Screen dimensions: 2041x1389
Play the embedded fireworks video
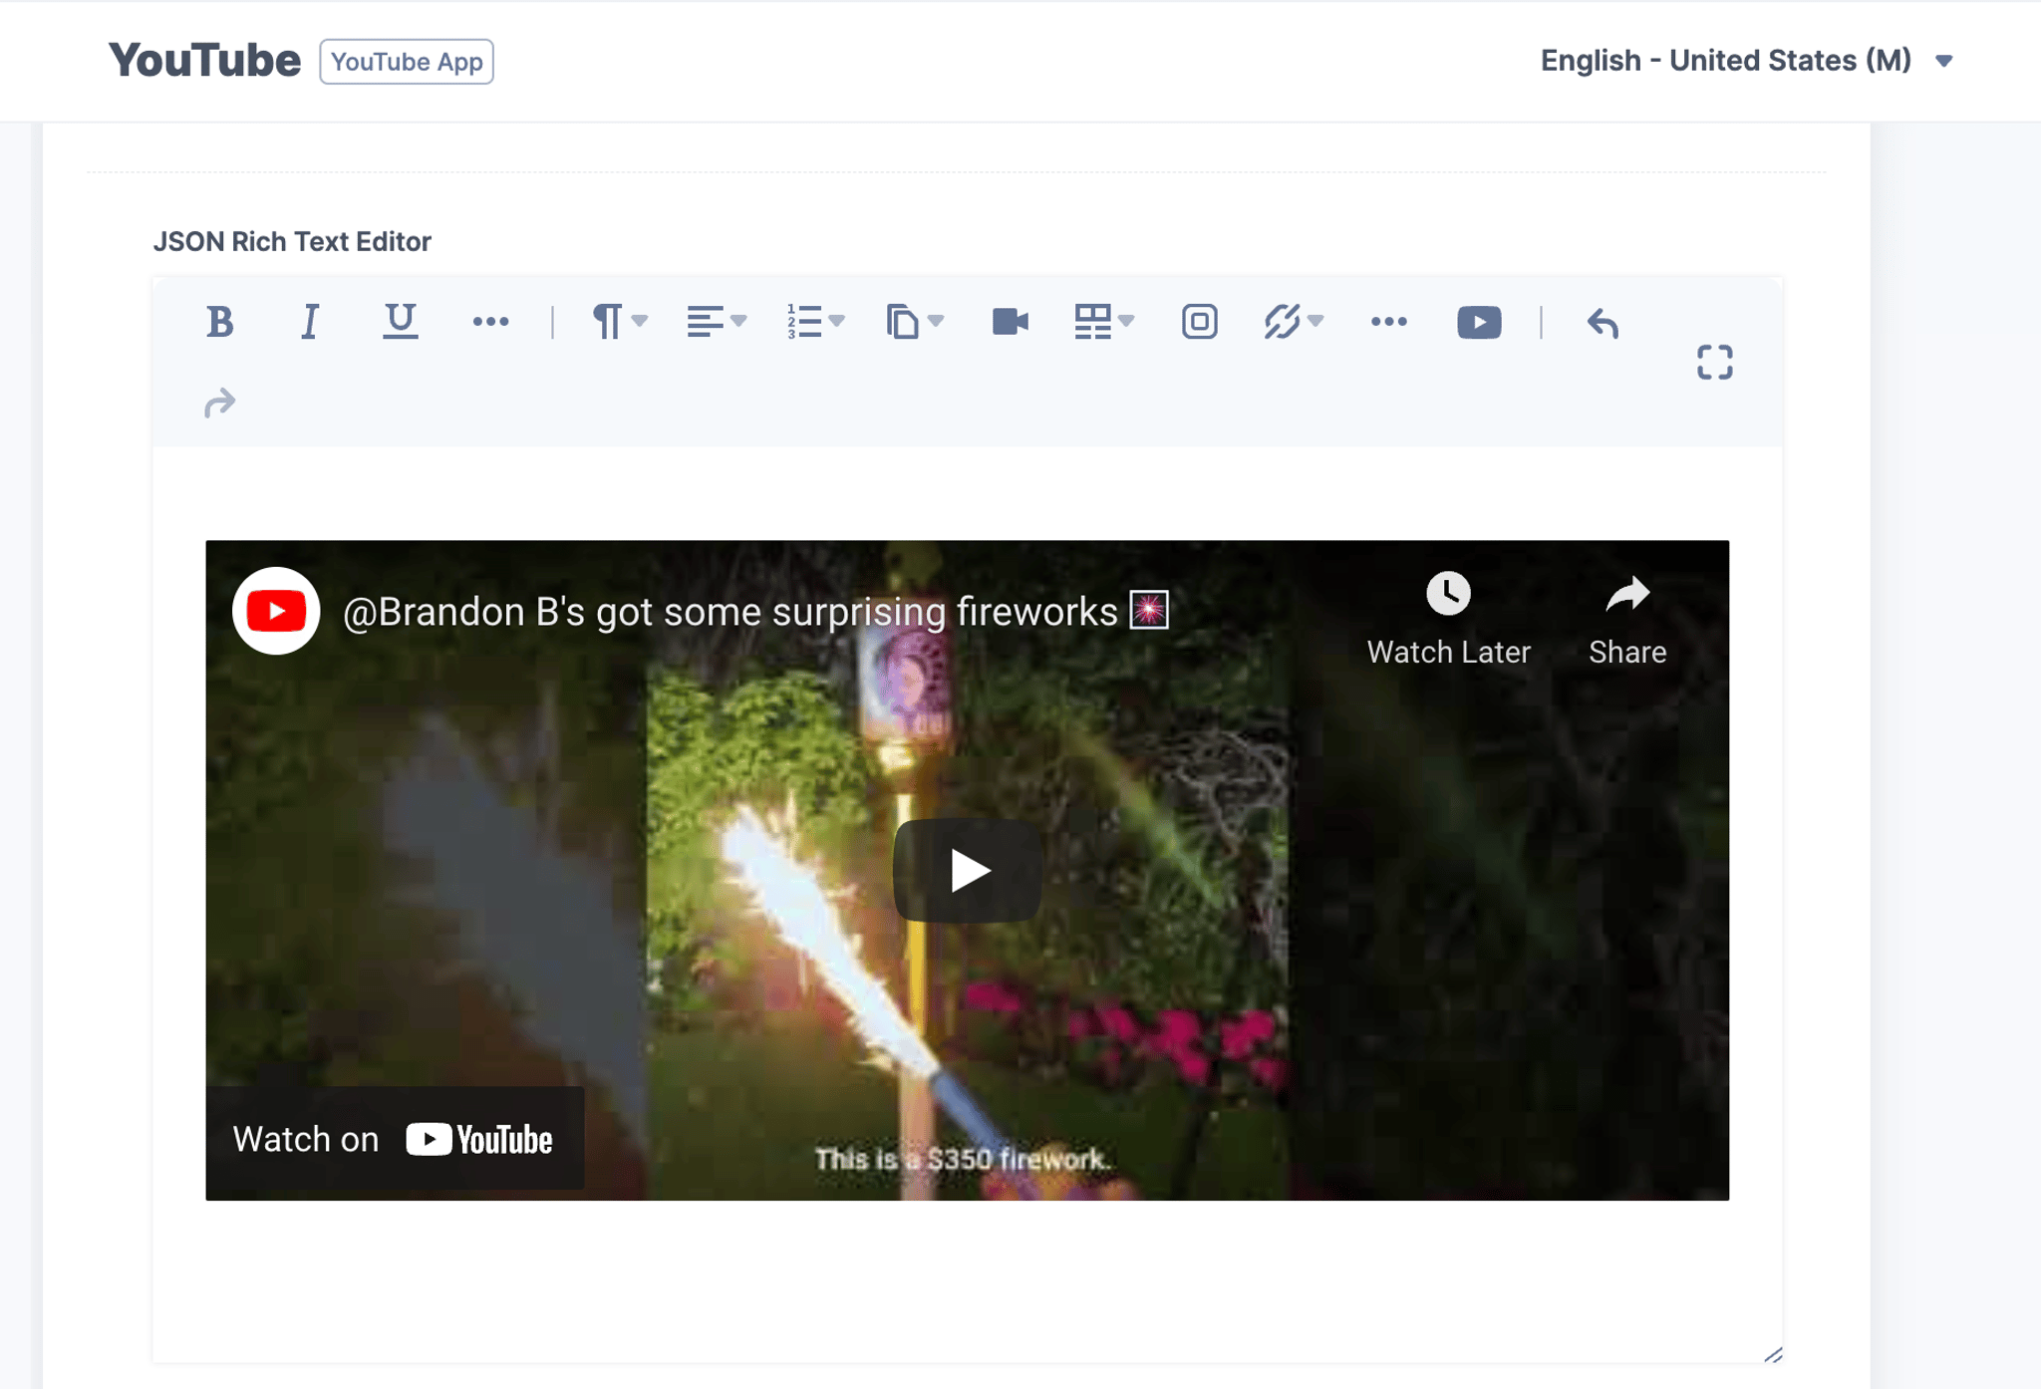968,871
